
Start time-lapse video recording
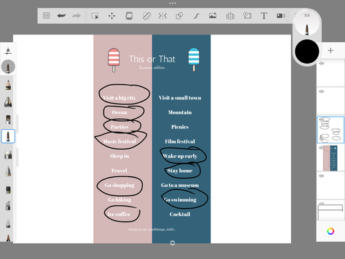pos(281,16)
